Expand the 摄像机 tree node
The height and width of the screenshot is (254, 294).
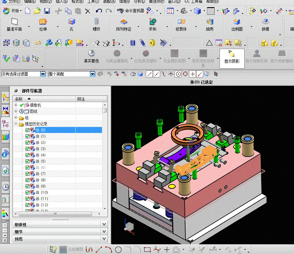[x=16, y=105]
